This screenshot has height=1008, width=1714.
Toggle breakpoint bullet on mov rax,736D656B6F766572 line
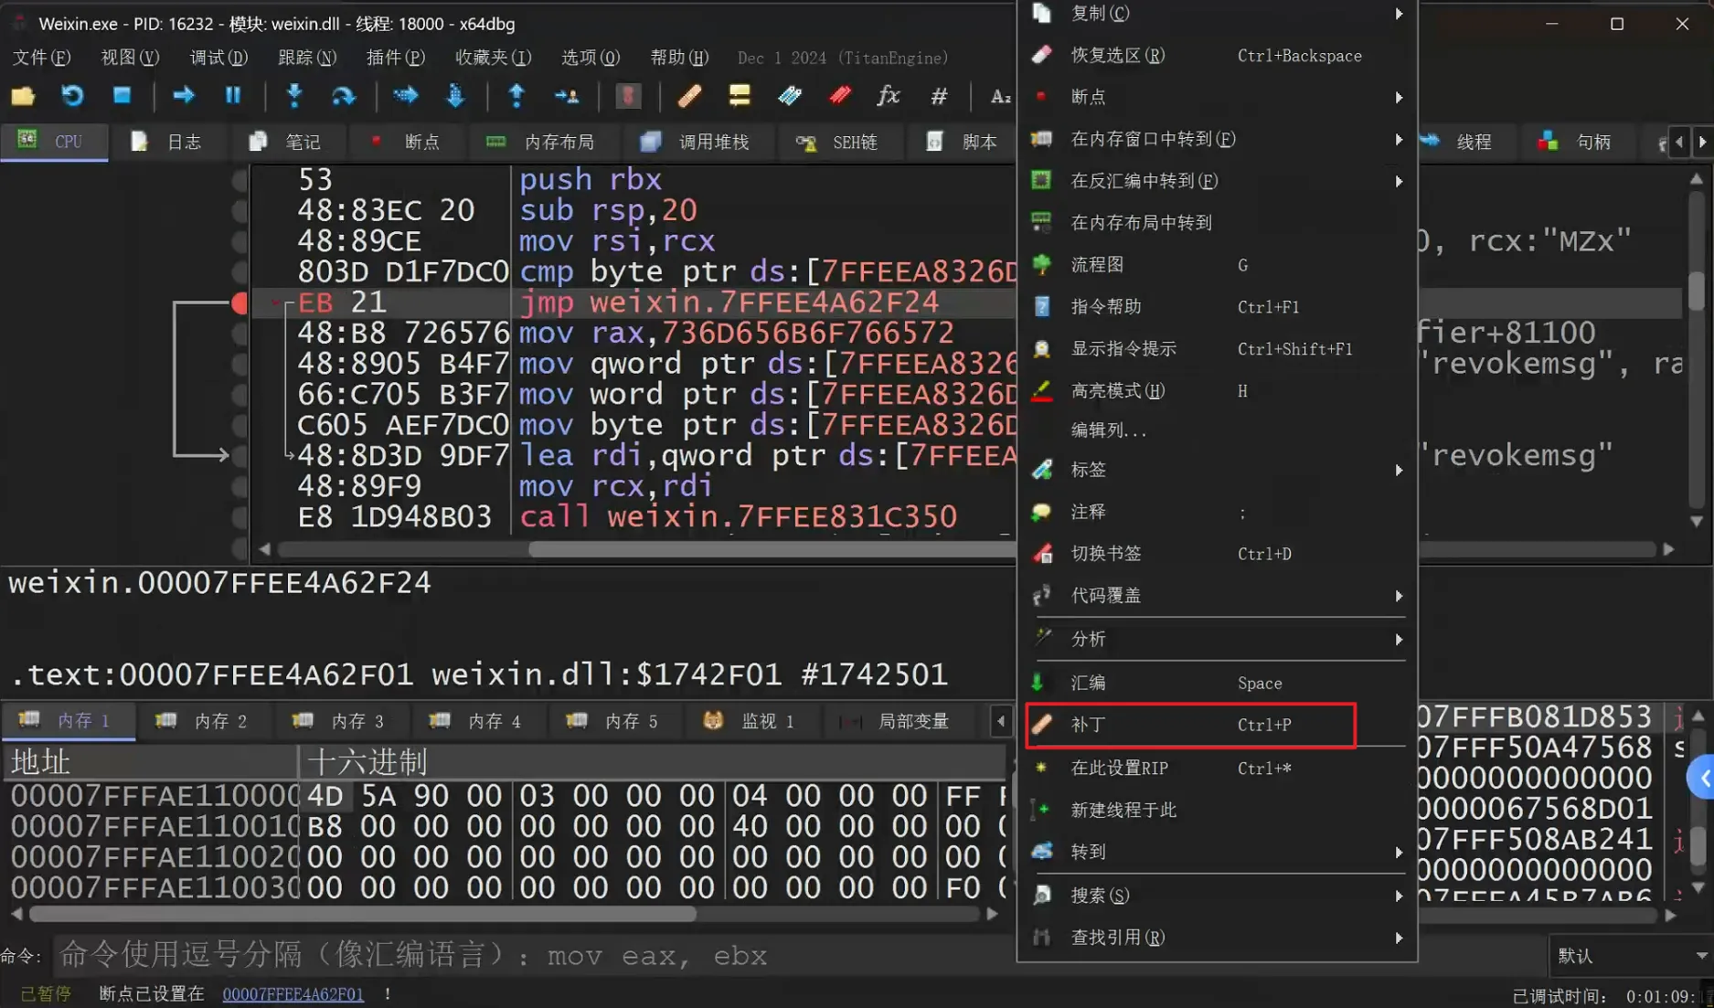click(x=240, y=334)
